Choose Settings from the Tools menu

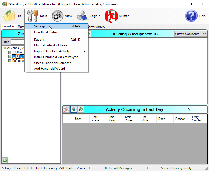(x=56, y=26)
